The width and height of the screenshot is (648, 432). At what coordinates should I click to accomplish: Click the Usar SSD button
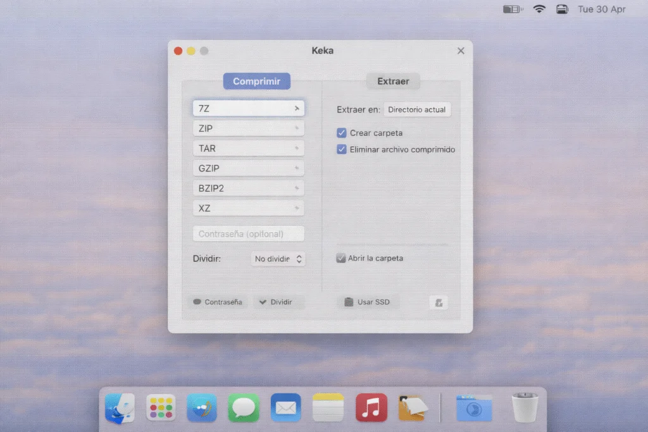[x=368, y=302]
